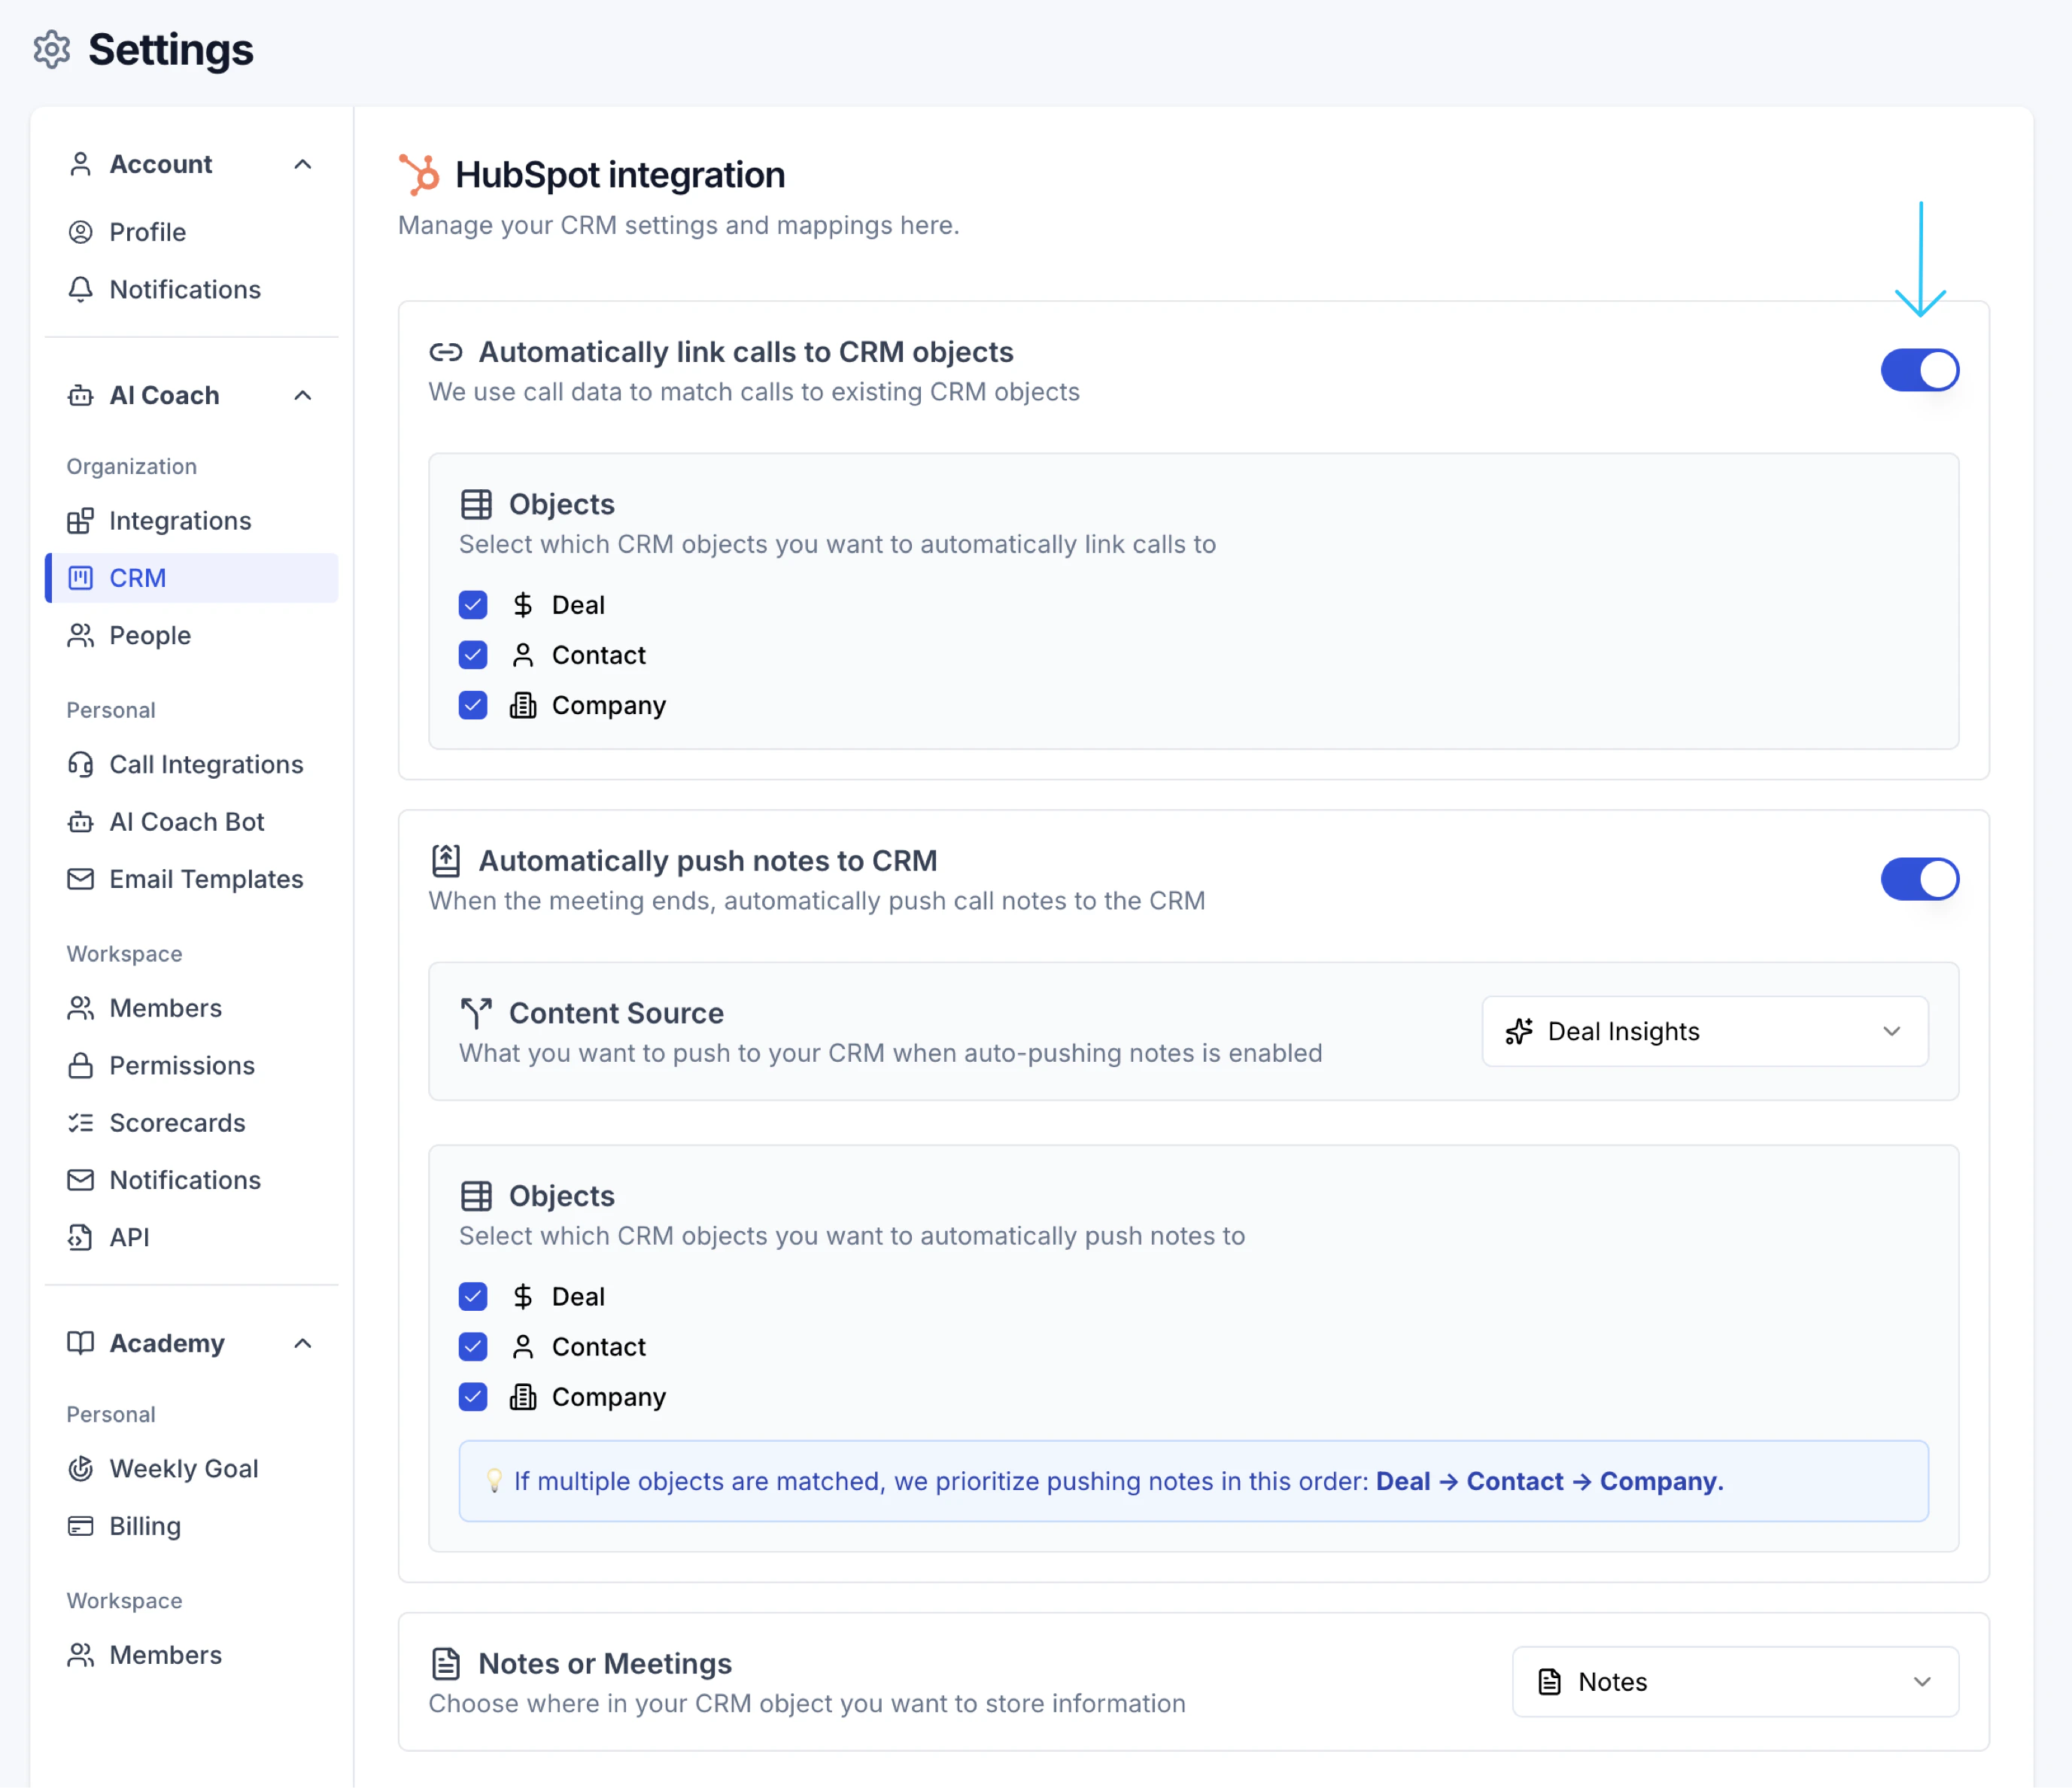Open Academy workspace Members page
This screenshot has width=2072, height=1788.
click(191, 1655)
